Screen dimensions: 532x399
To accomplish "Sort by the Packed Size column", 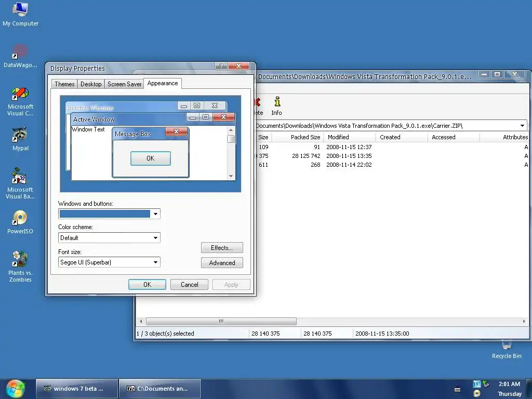I will pyautogui.click(x=298, y=137).
